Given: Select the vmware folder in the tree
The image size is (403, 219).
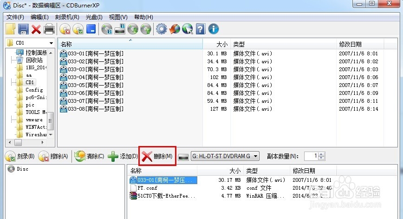Looking at the screenshot, I should [34, 119].
